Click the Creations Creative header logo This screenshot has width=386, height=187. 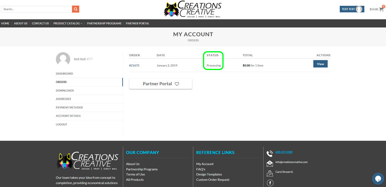(193, 10)
